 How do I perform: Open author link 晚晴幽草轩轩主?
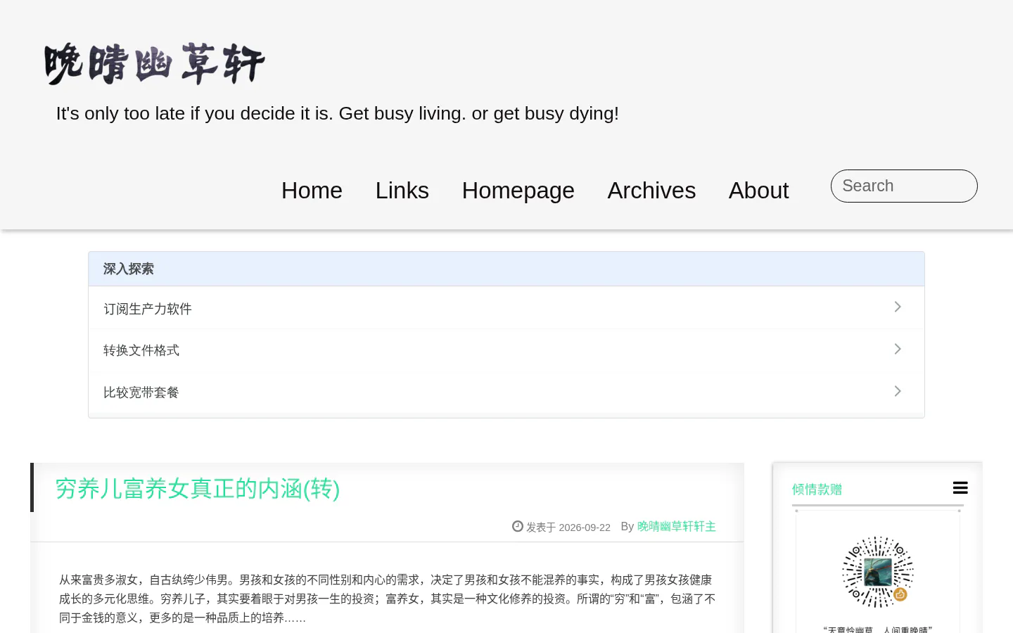[676, 526]
